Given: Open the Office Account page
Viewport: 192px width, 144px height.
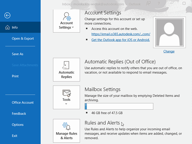Looking at the screenshot, I should coord(23,102).
